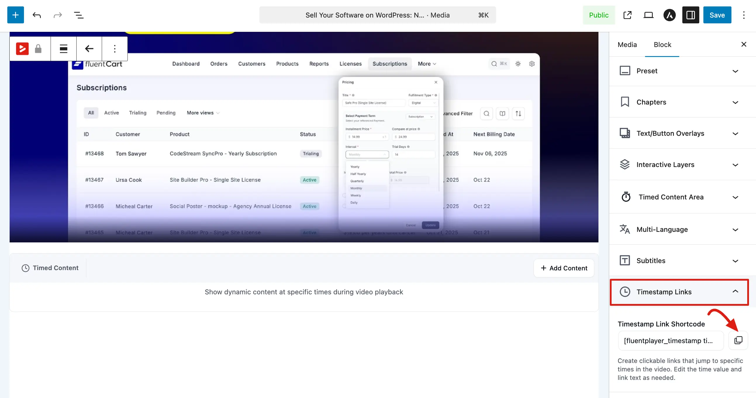Click the blue block inserter plus button

15,15
